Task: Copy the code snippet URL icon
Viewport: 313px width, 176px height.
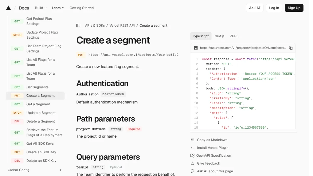Action: coord(291,48)
